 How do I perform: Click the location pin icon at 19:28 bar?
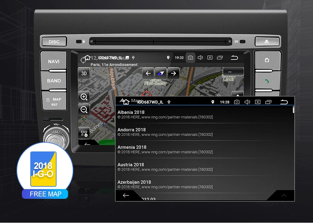[213, 102]
